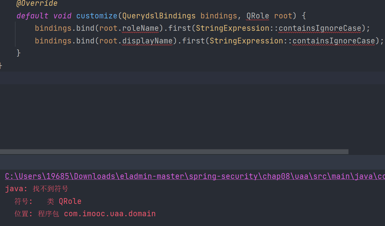Open the eladmin-master file path link
385x226 pixels.
[x=195, y=176]
